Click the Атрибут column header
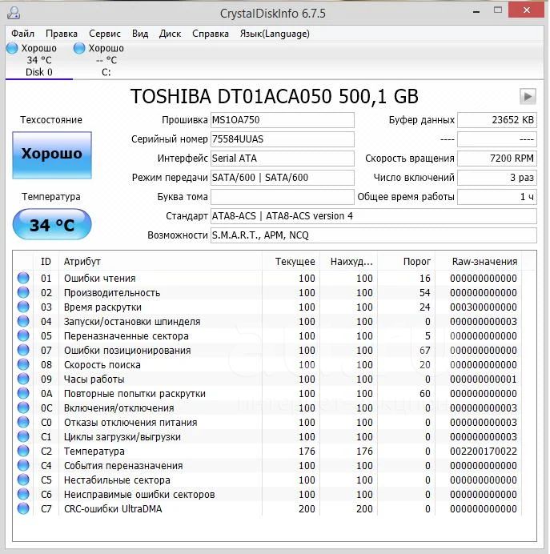The image size is (550, 554). coord(160,262)
